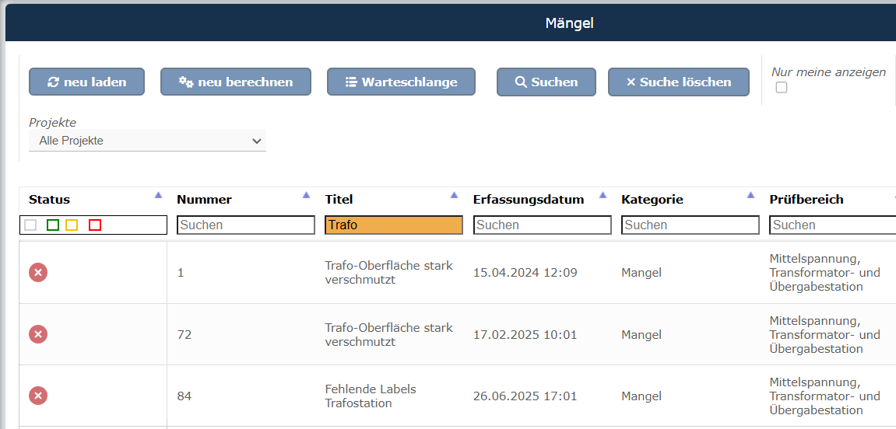
Task: Toggle the yellow status filter checkbox
Action: [x=72, y=225]
